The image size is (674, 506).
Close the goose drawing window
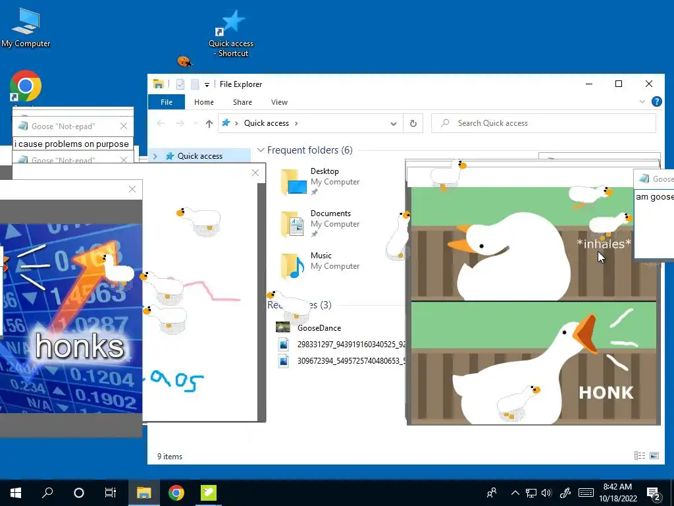point(255,173)
